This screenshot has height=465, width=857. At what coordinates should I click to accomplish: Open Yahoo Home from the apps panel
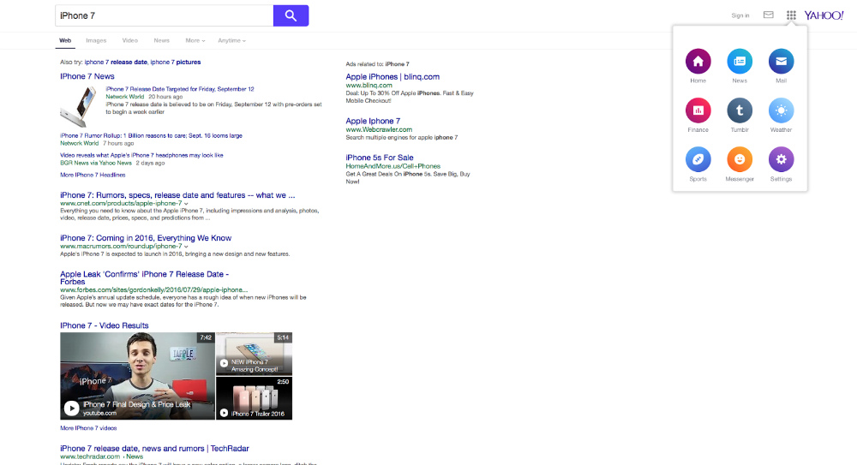pos(698,62)
